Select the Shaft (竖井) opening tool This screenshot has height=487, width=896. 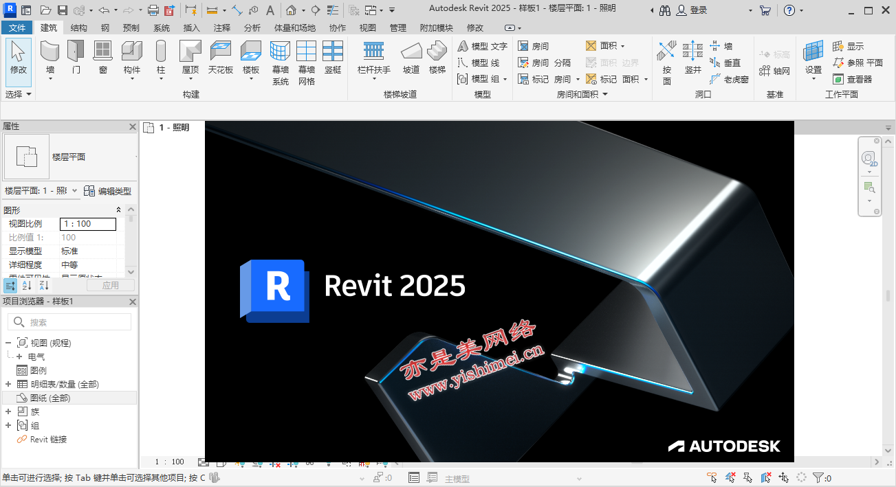[693, 58]
